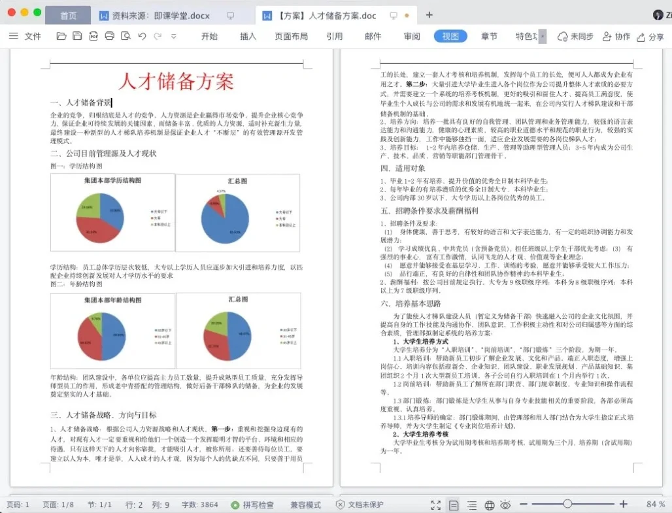The width and height of the screenshot is (672, 513).
Task: Export document as PDF icon
Action: click(93, 36)
